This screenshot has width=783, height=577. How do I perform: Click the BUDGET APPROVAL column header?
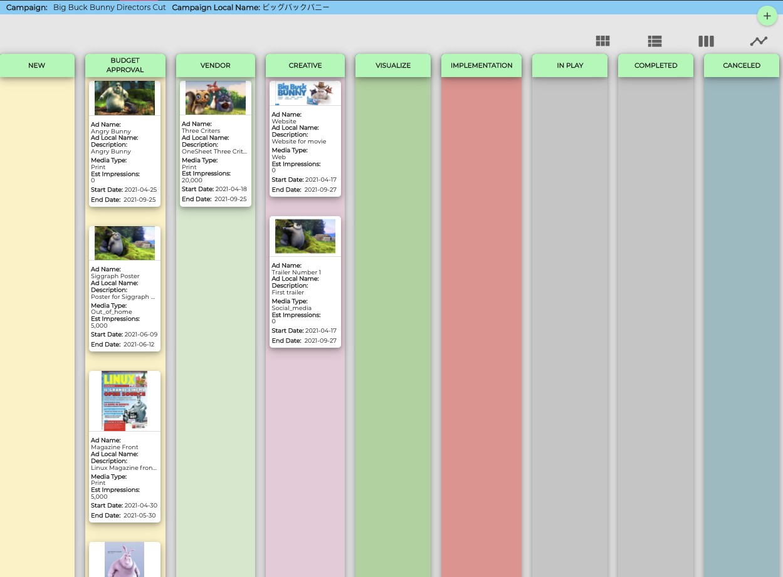tap(125, 65)
